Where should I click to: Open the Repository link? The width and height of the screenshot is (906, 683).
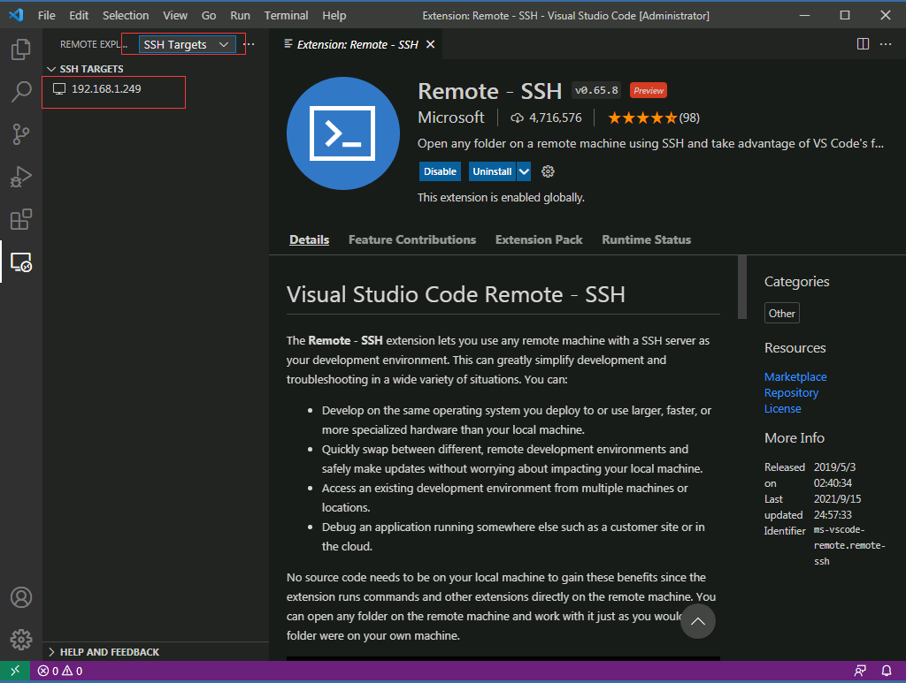pos(791,393)
